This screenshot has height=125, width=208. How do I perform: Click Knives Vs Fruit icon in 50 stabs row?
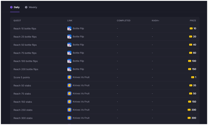click(69, 86)
